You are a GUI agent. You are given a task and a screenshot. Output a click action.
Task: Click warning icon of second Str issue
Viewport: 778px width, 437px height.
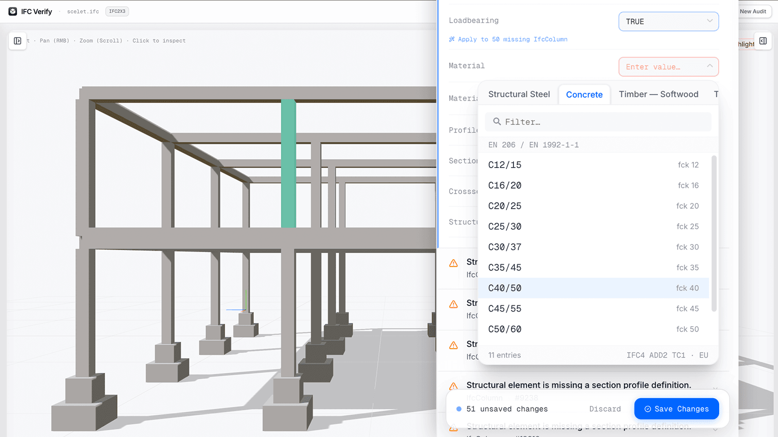454,304
